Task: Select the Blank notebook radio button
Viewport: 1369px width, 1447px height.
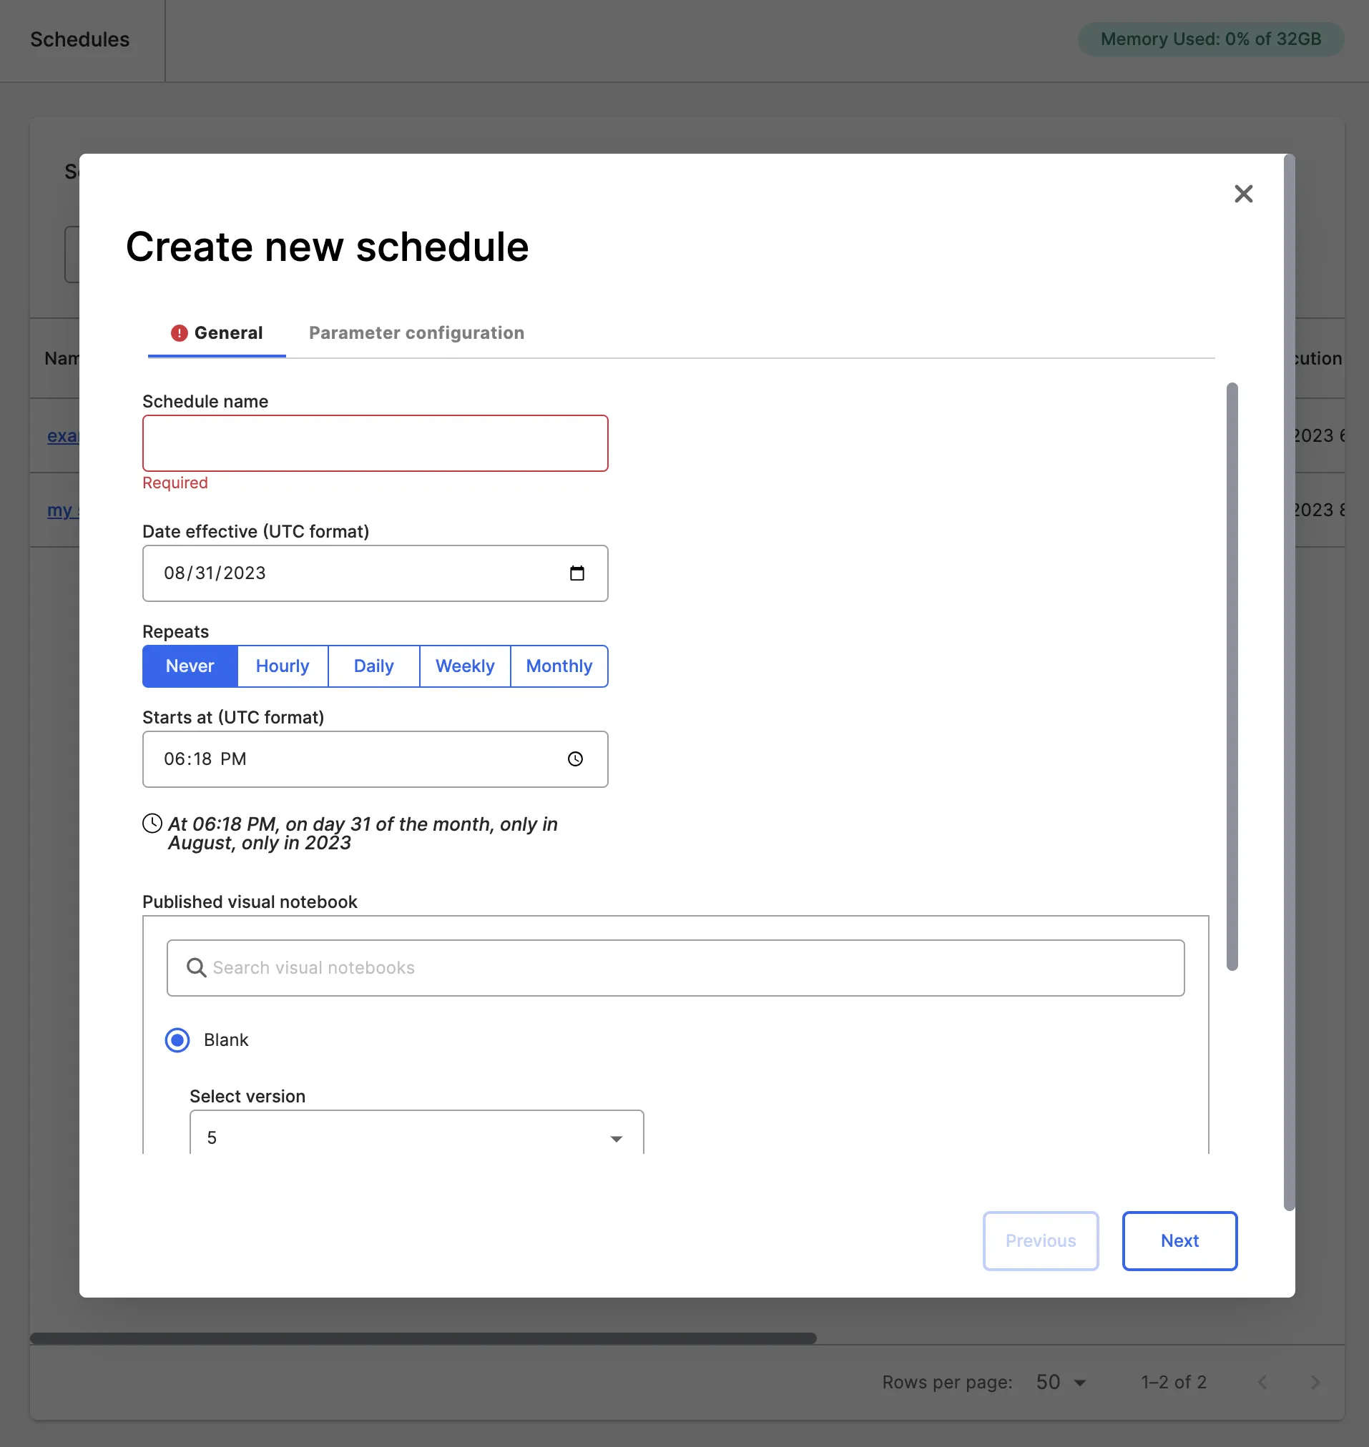Action: (177, 1040)
